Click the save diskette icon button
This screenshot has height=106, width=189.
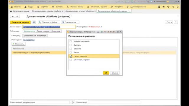point(34,22)
